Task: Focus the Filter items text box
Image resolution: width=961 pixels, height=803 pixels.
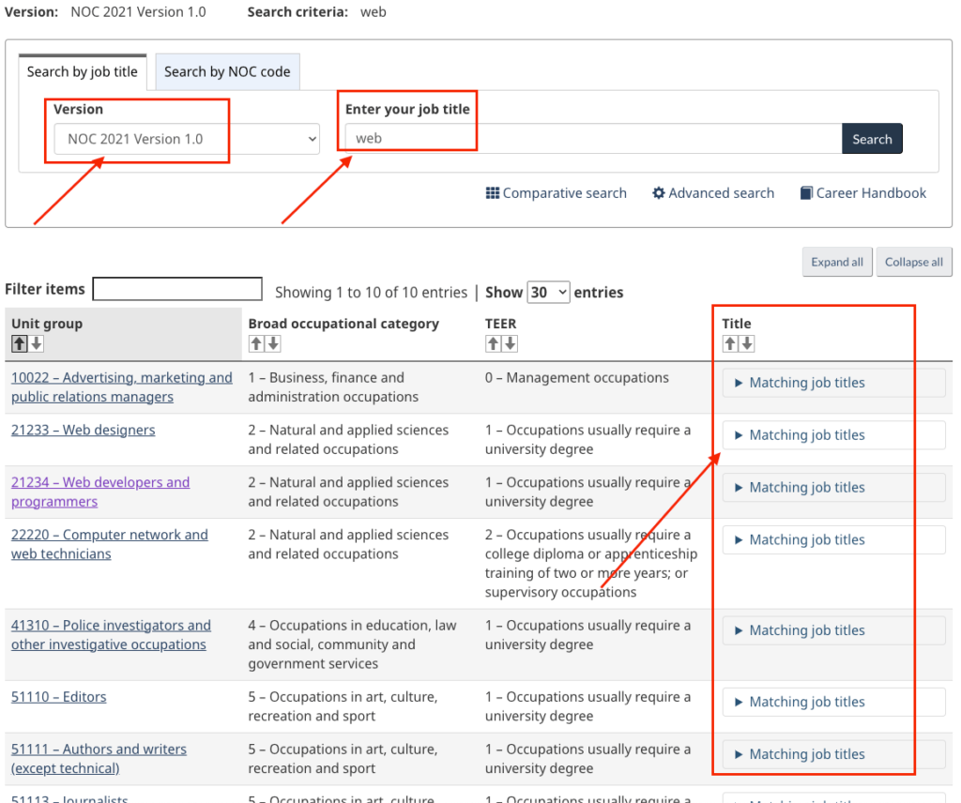Action: [x=177, y=289]
